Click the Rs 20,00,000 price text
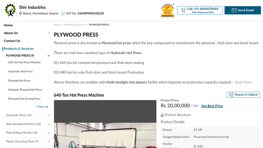The width and height of the screenshot is (263, 148). [175, 106]
